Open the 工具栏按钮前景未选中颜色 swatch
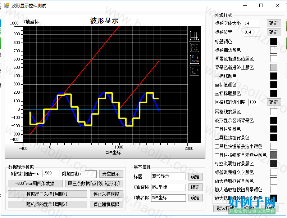Viewport: 287px width, 218px height. [x=274, y=155]
